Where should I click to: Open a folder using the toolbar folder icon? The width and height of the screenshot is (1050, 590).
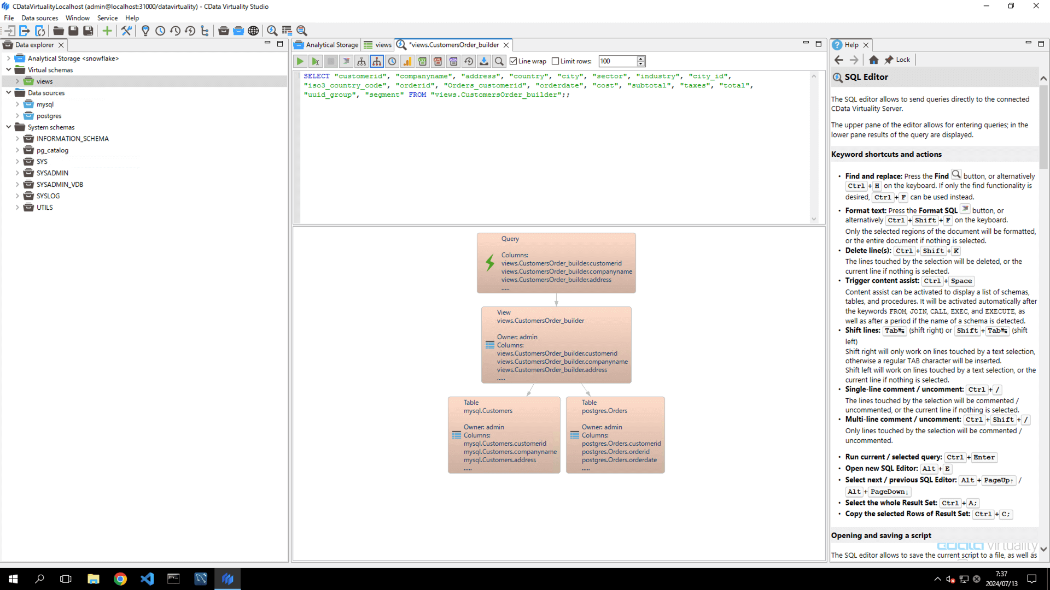[x=58, y=31]
